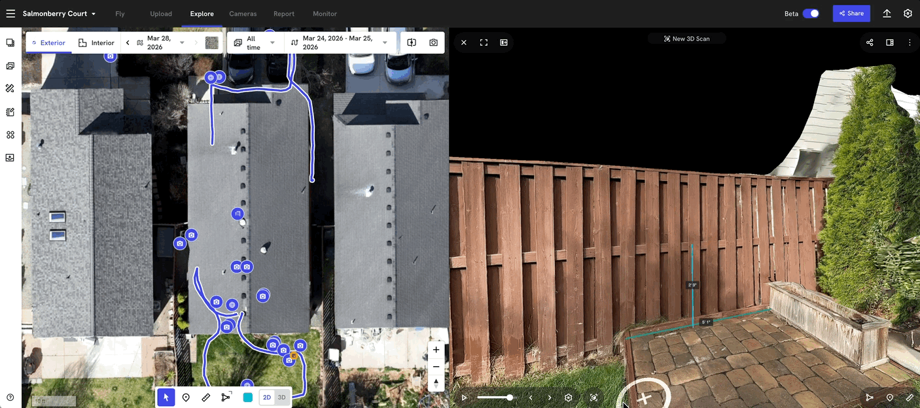Image resolution: width=920 pixels, height=408 pixels.
Task: Click the 2' 9" measurement label
Action: click(692, 285)
